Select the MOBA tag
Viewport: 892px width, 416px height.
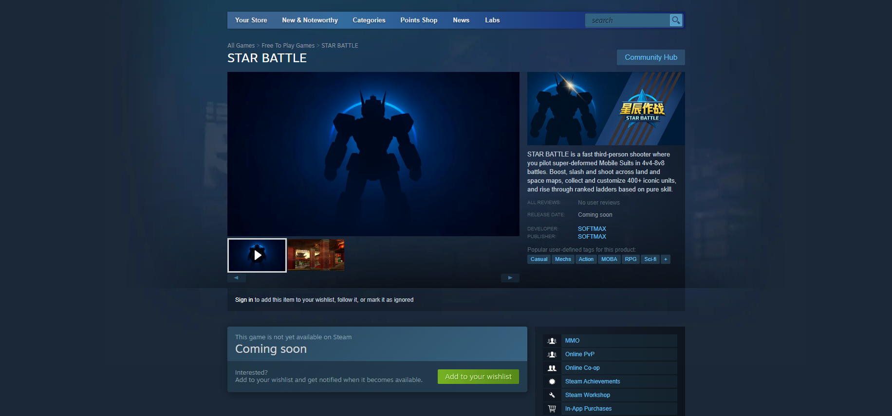(609, 259)
